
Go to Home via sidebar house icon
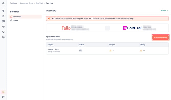pyautogui.click(x=3, y=3)
